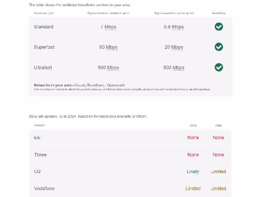Select the Three provider name
This screenshot has width=263, height=197.
40,155
